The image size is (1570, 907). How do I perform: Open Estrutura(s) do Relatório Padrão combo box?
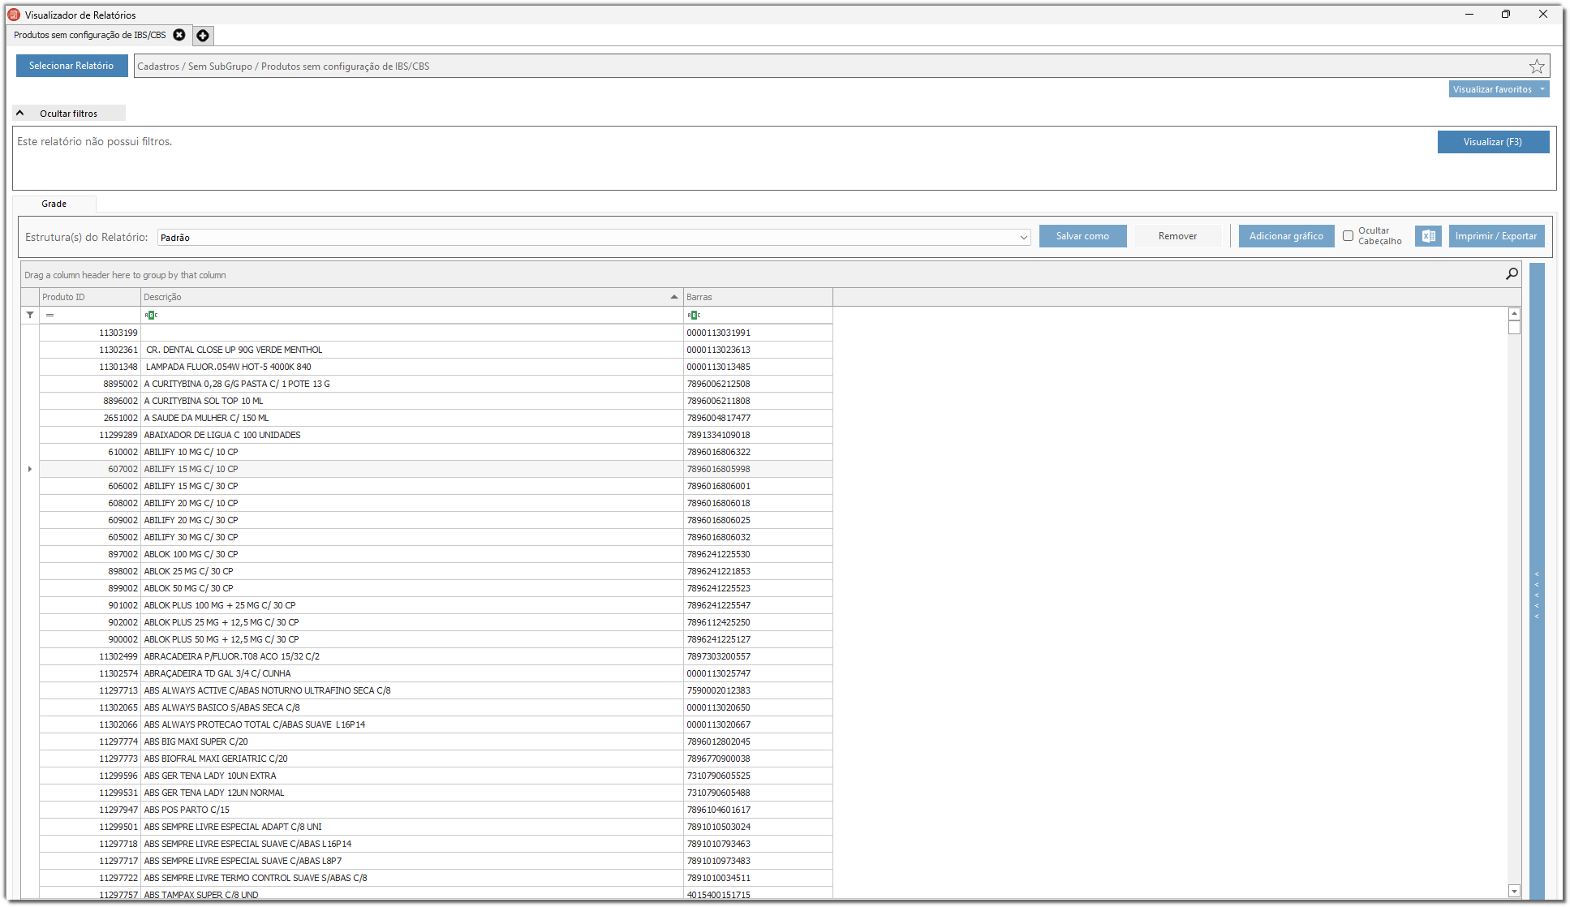tap(595, 238)
